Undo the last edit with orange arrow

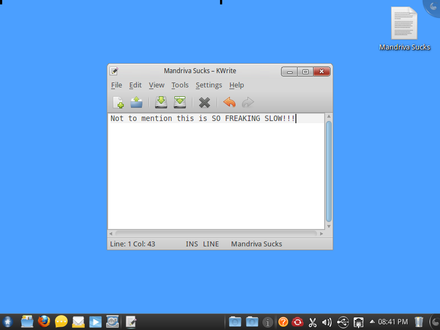[229, 102]
